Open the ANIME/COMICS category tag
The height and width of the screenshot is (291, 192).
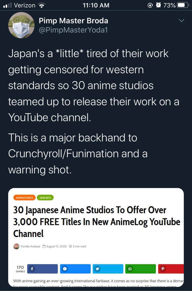24,198
